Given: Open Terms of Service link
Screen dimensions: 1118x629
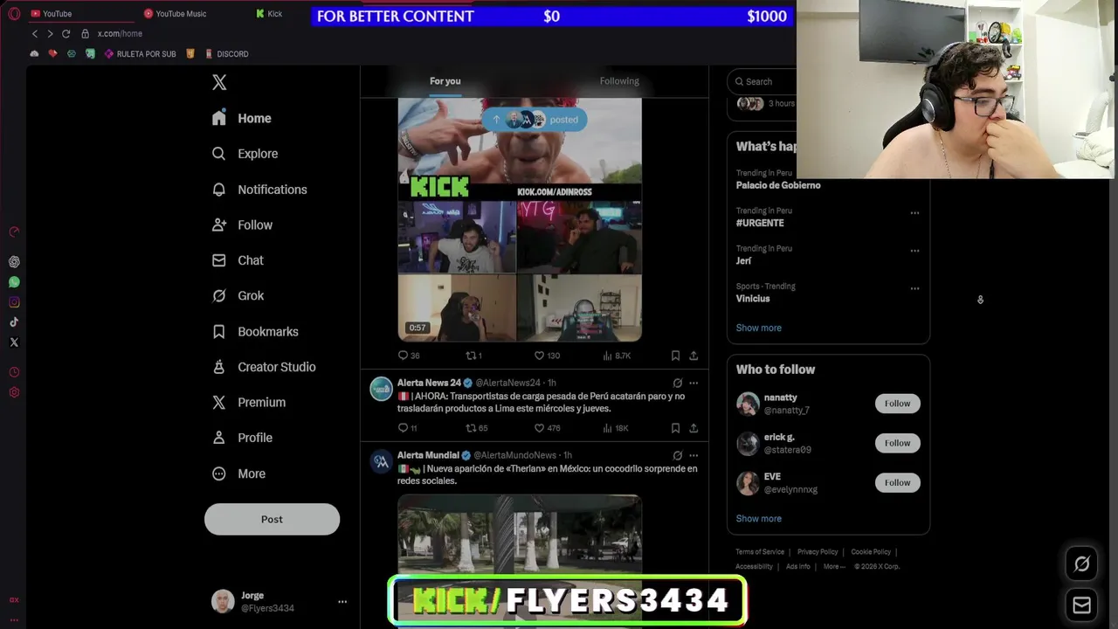Looking at the screenshot, I should click(760, 552).
